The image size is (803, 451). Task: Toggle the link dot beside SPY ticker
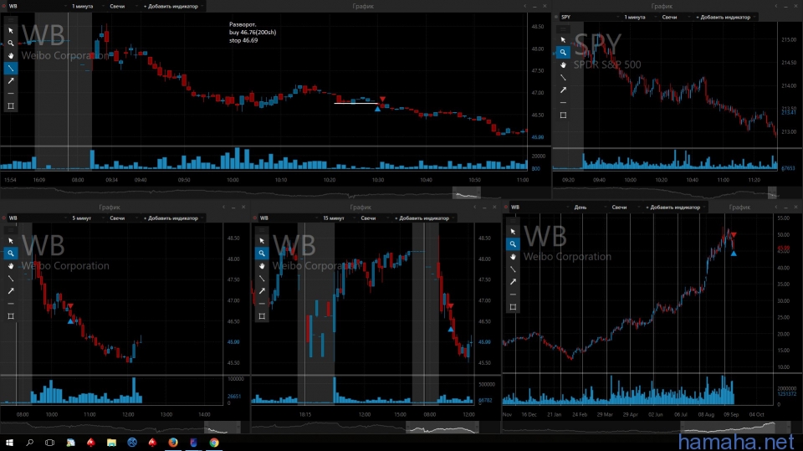coord(556,17)
